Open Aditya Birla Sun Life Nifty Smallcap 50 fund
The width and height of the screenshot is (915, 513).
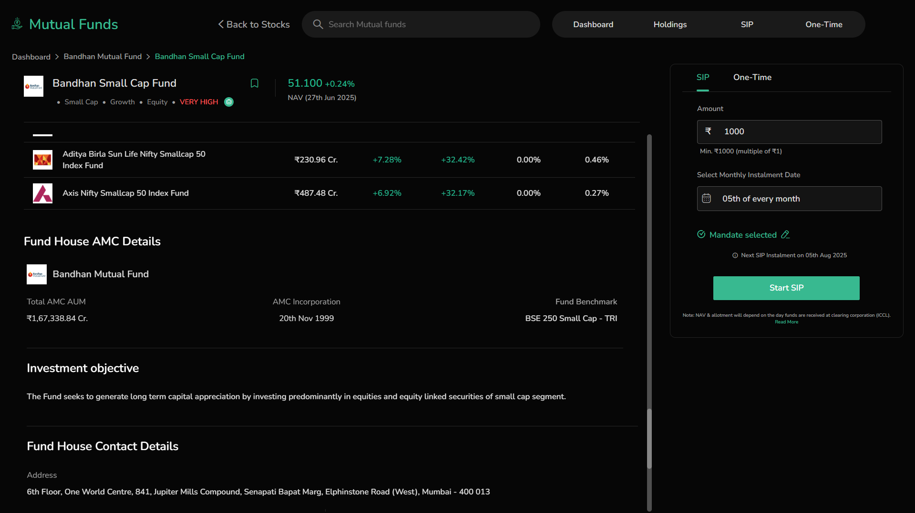(134, 160)
